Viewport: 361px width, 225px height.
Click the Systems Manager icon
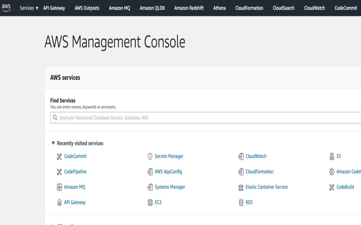150,187
